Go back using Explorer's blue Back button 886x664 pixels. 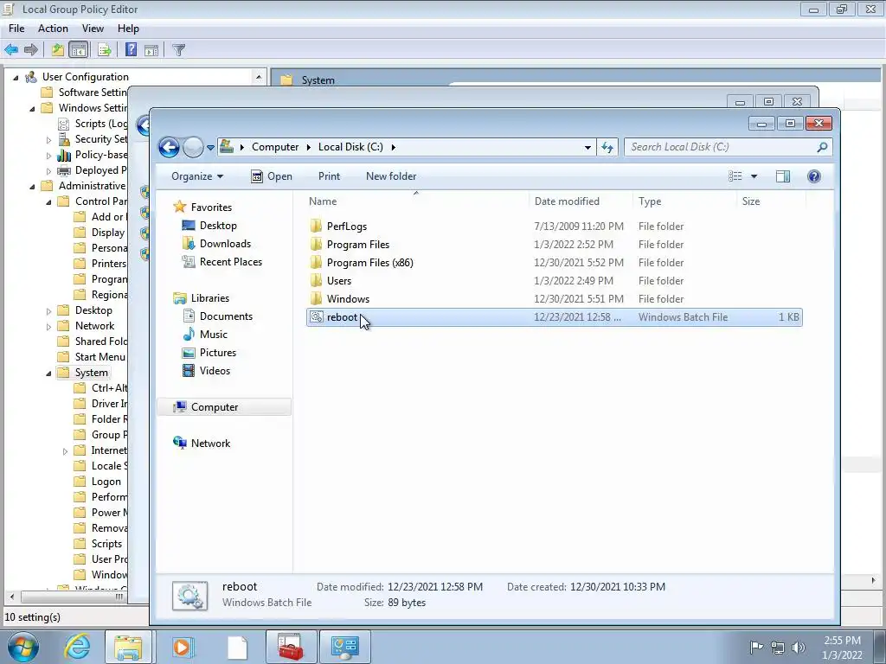169,147
